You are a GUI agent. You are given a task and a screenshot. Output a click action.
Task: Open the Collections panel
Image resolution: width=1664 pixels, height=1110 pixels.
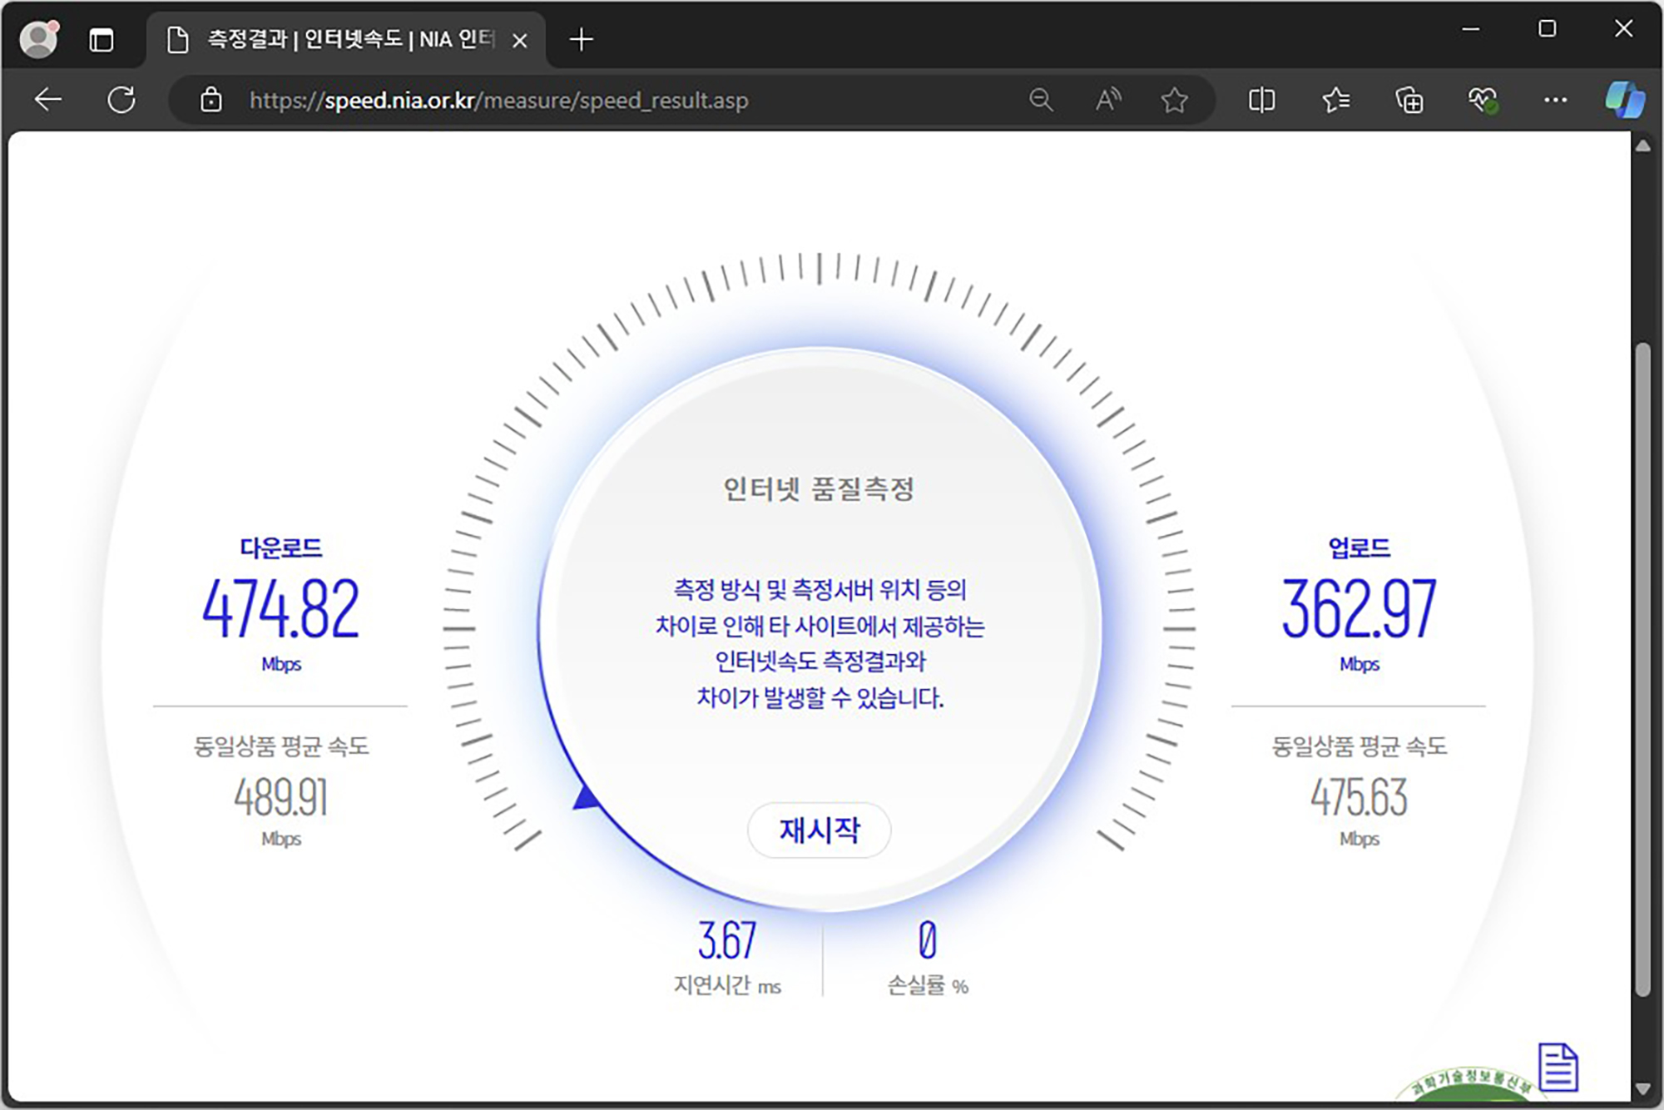point(1409,100)
